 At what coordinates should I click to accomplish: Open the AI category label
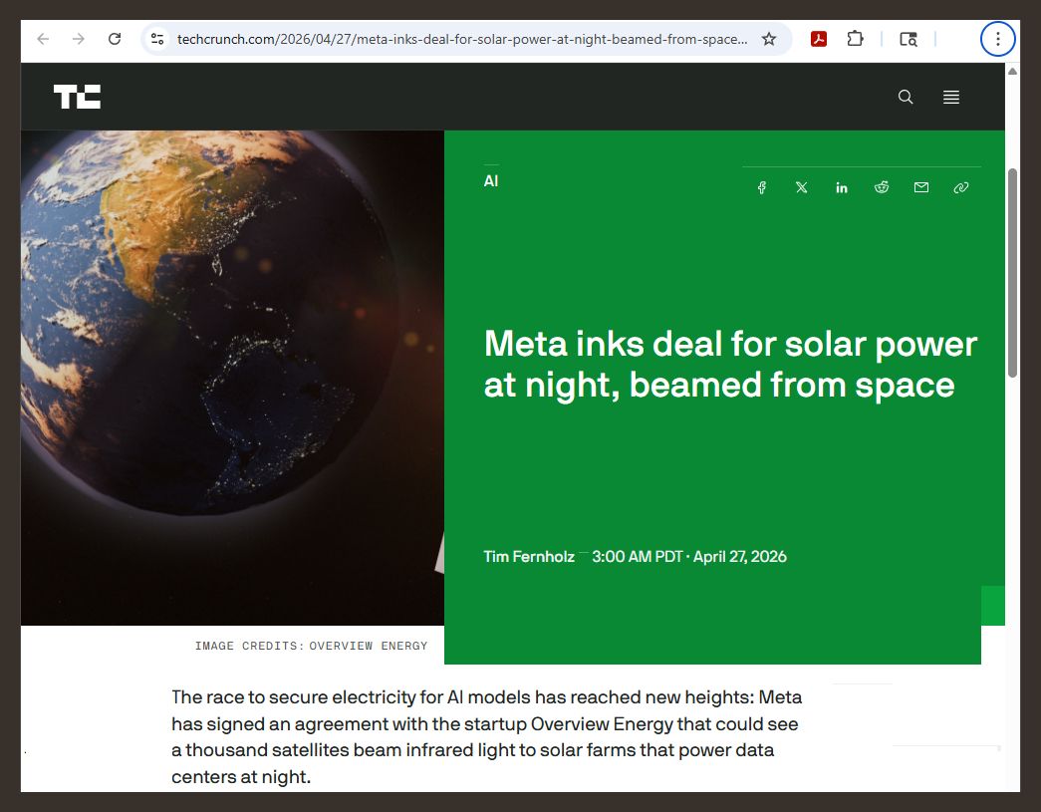pos(490,180)
